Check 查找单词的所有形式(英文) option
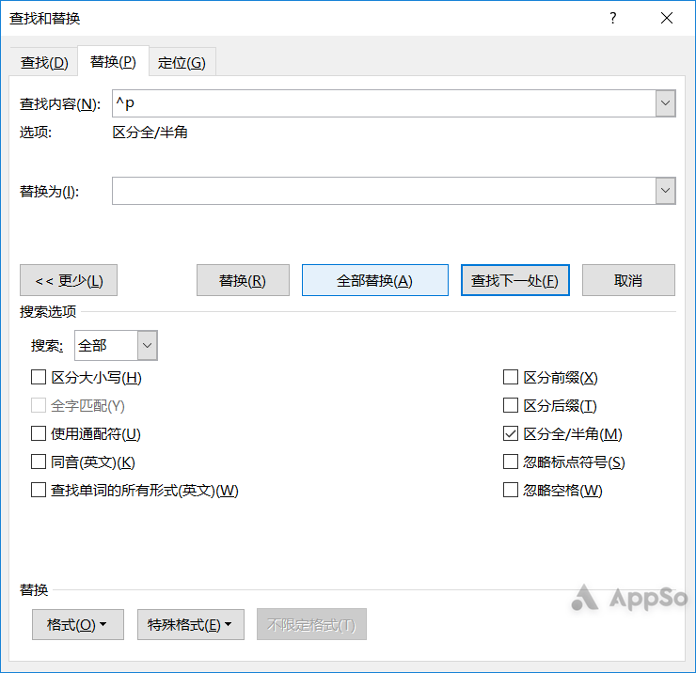Image resolution: width=696 pixels, height=673 pixels. 39,491
